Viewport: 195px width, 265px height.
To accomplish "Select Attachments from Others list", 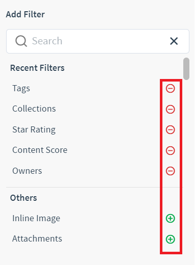I will point(37,238).
